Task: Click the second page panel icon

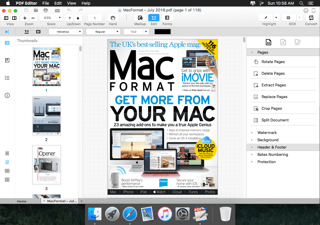Action: pyautogui.click(x=283, y=42)
